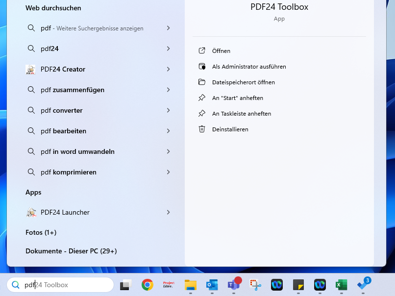The width and height of the screenshot is (395, 296).
Task: Click the Web durchsuchen heading
Action: (53, 8)
